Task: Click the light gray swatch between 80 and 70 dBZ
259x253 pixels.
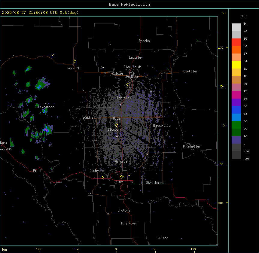Action: 236,27
